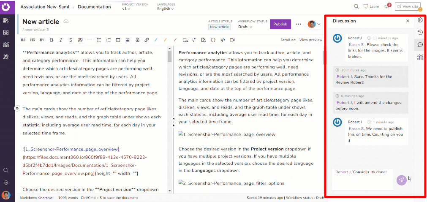The height and width of the screenshot is (202, 427).
Task: Click the purple Publish button
Action: 280,24
